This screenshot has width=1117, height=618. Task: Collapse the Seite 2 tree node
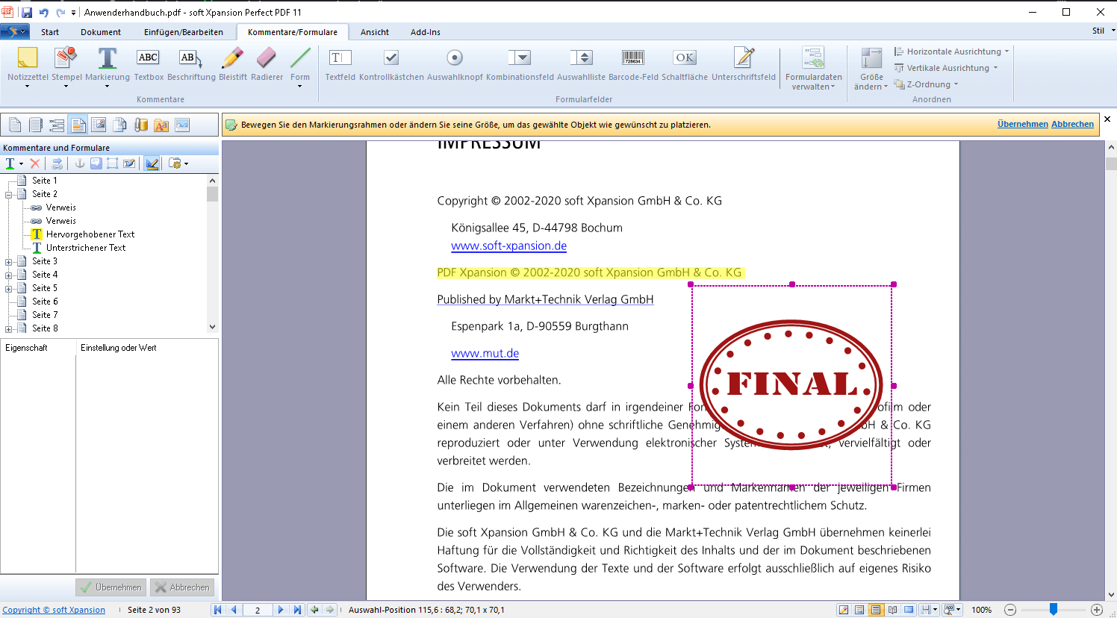[x=9, y=194]
